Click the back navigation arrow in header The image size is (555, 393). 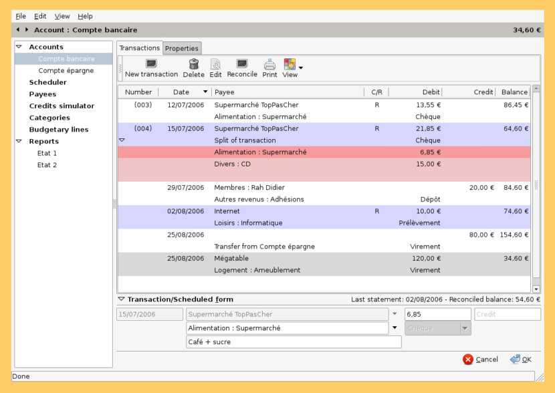click(x=17, y=30)
